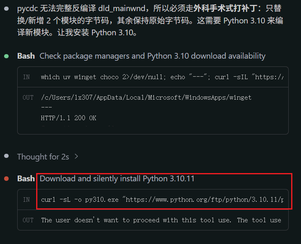Click the bold 外科手术式打补丁 text

click(x=225, y=9)
